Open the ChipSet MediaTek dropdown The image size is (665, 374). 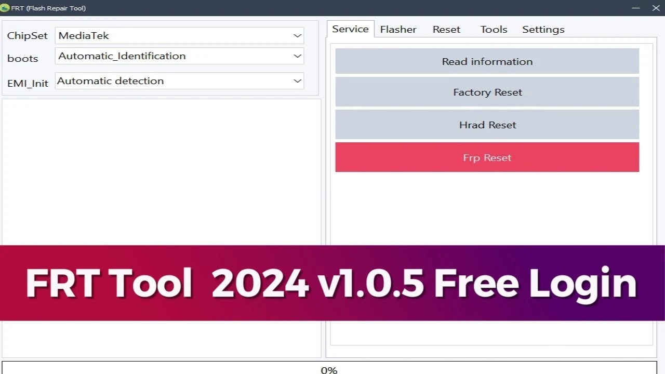point(179,36)
